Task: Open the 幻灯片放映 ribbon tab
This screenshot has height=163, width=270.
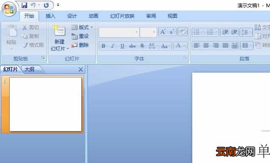Action: 122,16
